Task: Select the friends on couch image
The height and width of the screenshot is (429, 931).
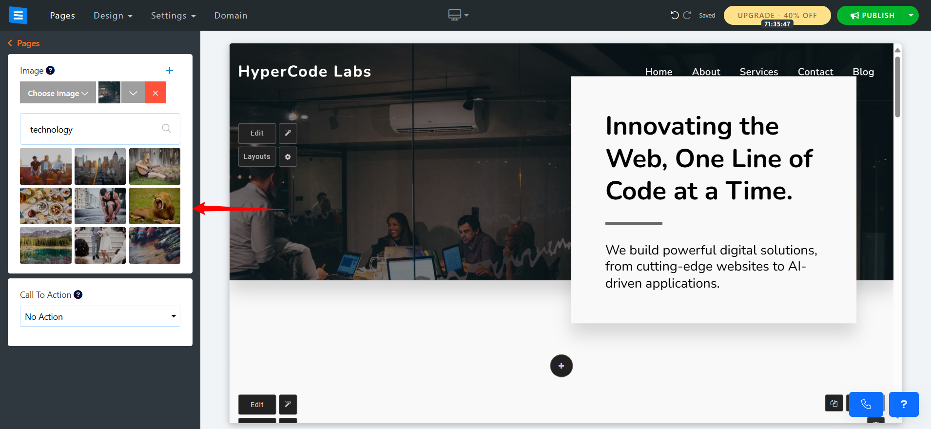Action: [46, 166]
